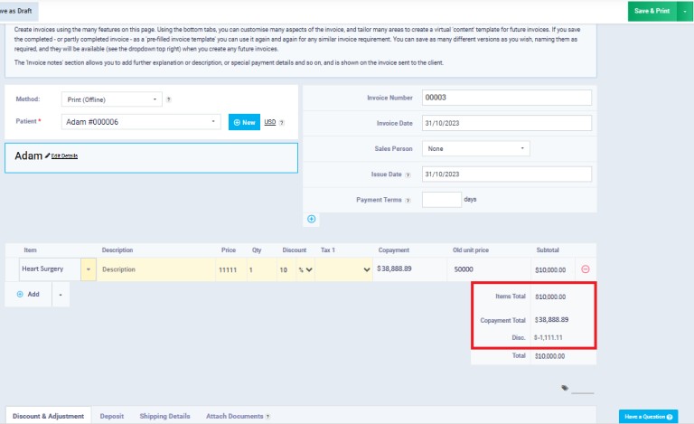This screenshot has width=694, height=424.
Task: Click the help icon beside USD
Action: (282, 122)
